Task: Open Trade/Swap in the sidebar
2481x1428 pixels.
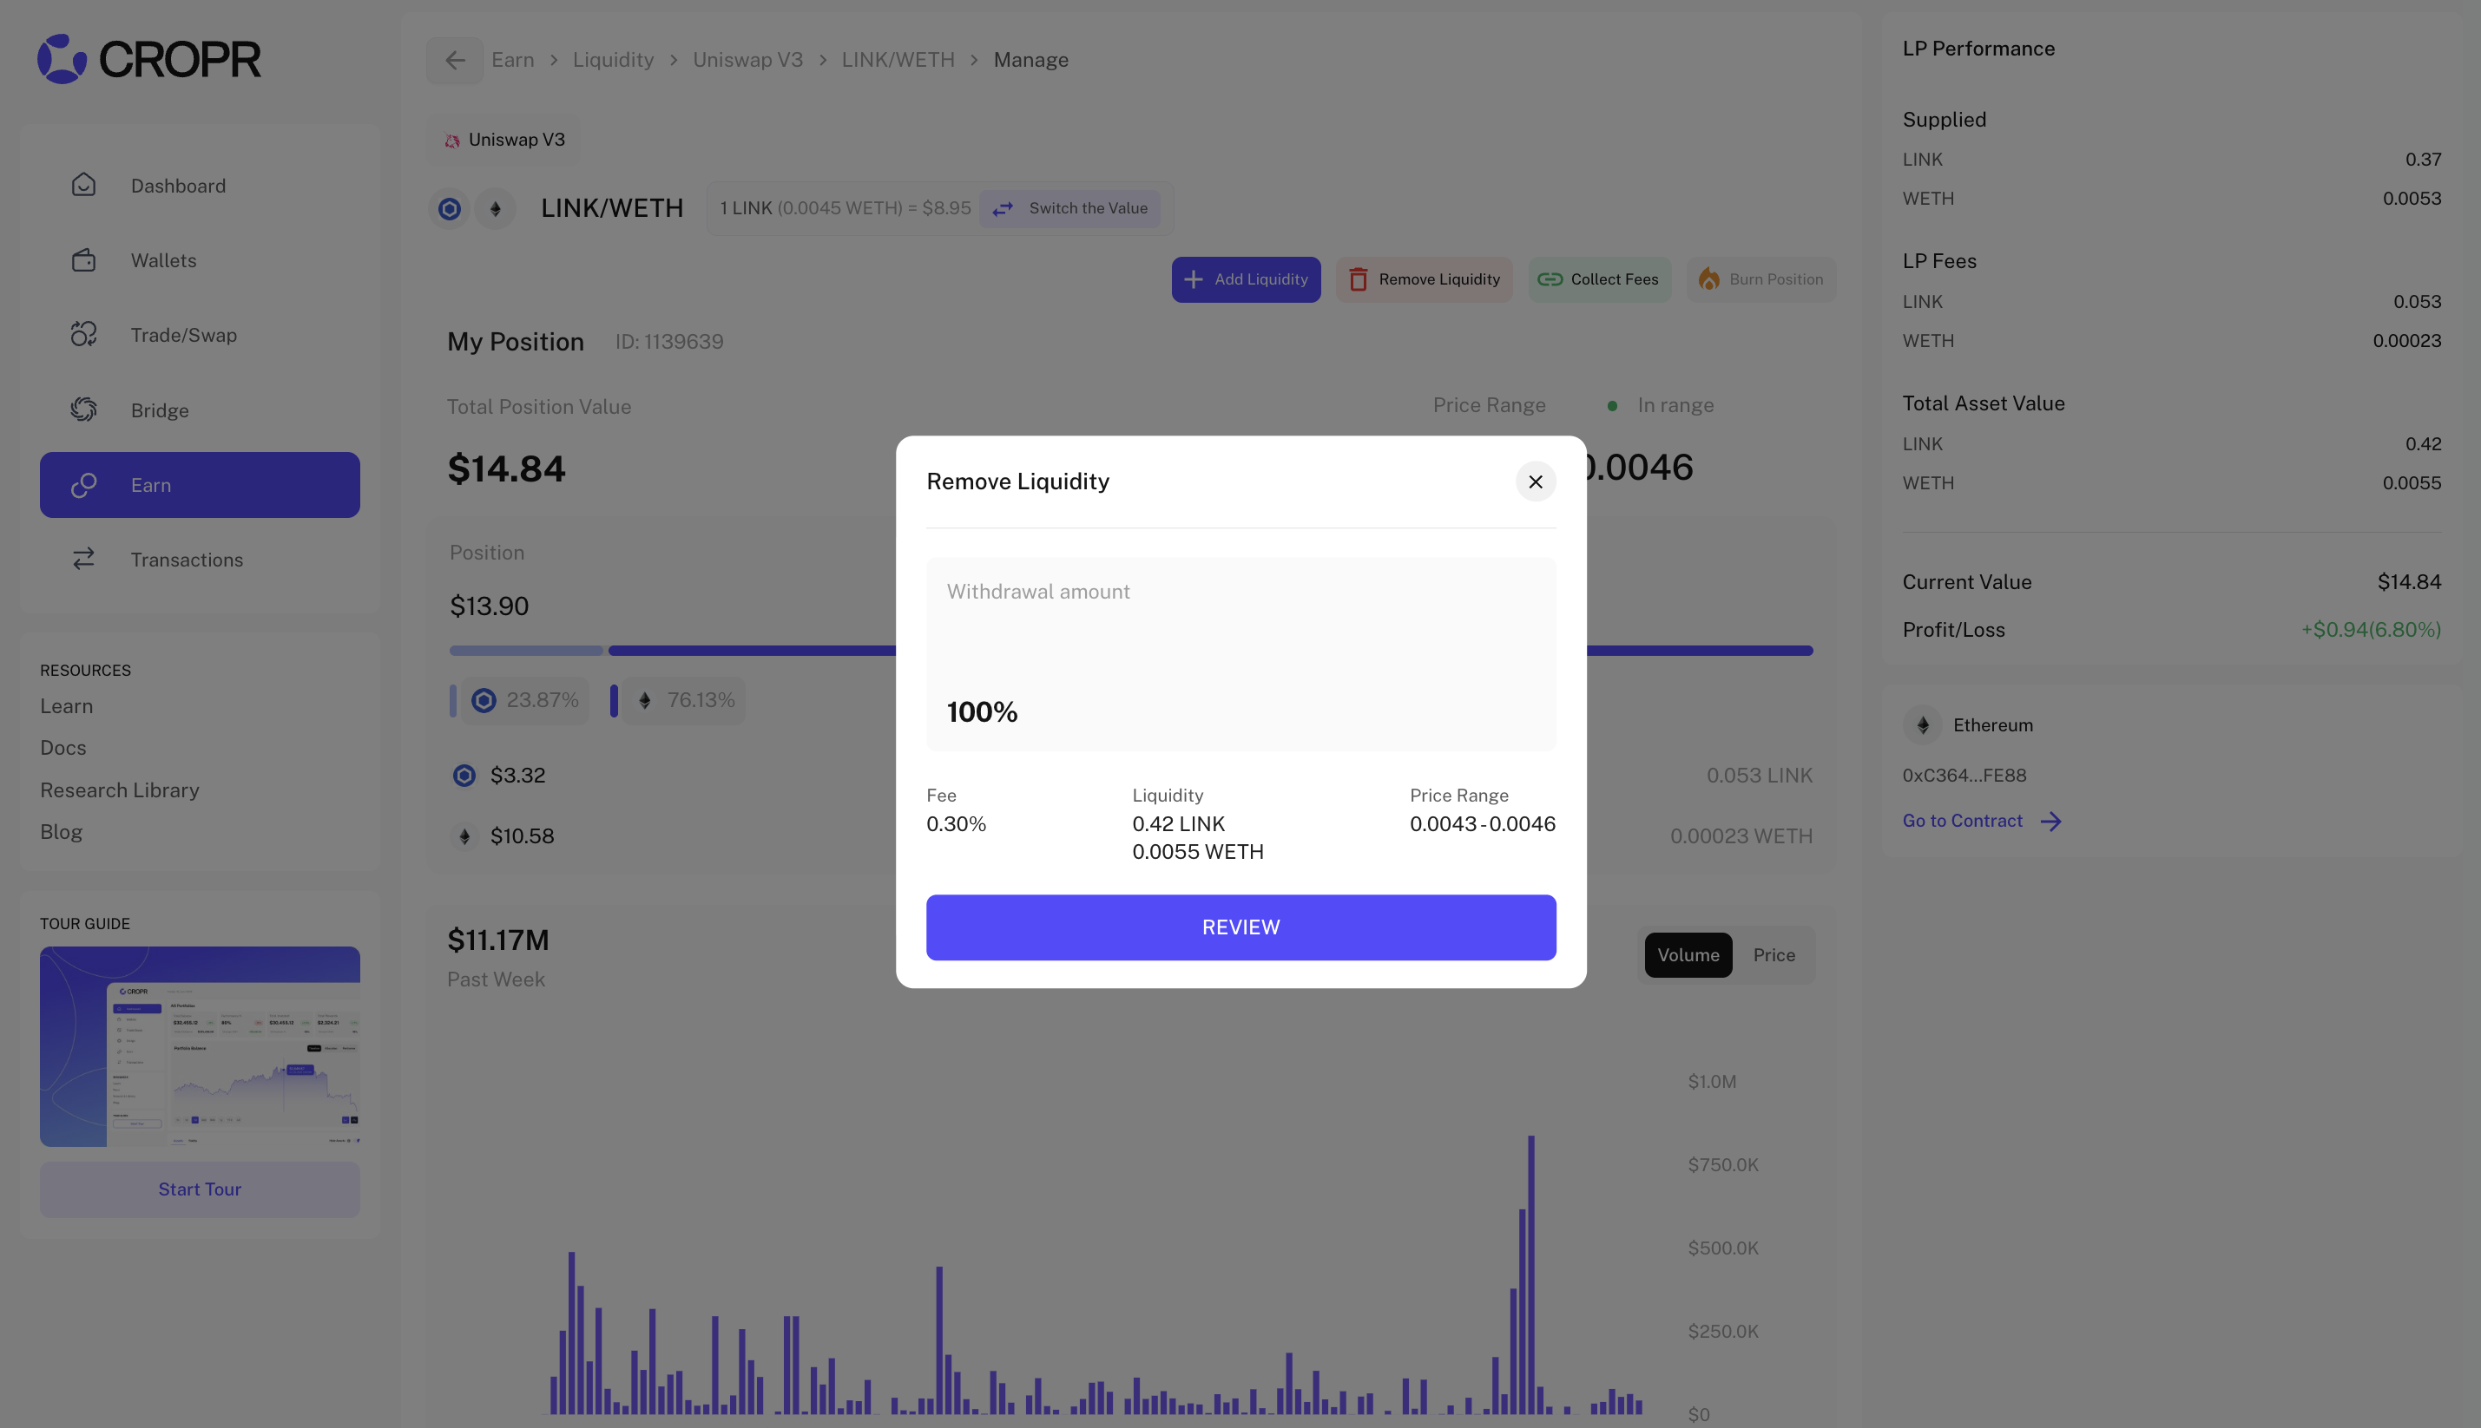Action: pos(199,334)
